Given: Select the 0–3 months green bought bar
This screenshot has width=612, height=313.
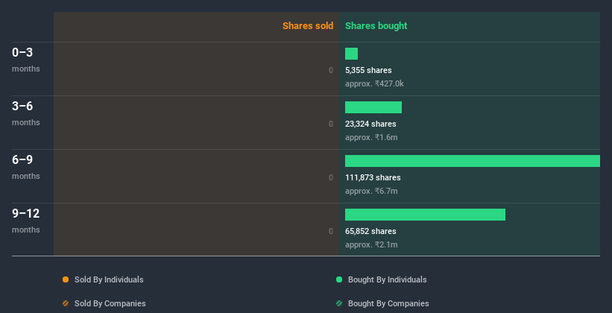Looking at the screenshot, I should 351,54.
